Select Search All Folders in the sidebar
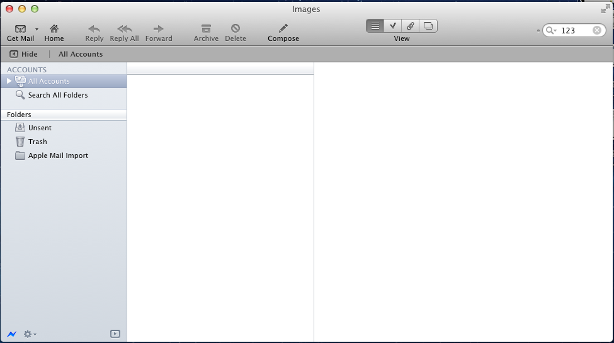The width and height of the screenshot is (614, 343). click(57, 95)
